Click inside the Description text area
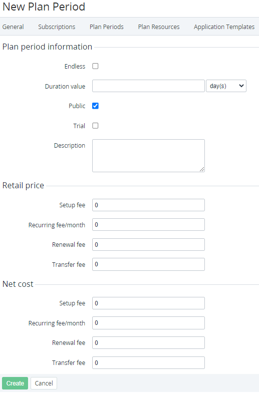Screen dimensions: 259x393 (148, 156)
